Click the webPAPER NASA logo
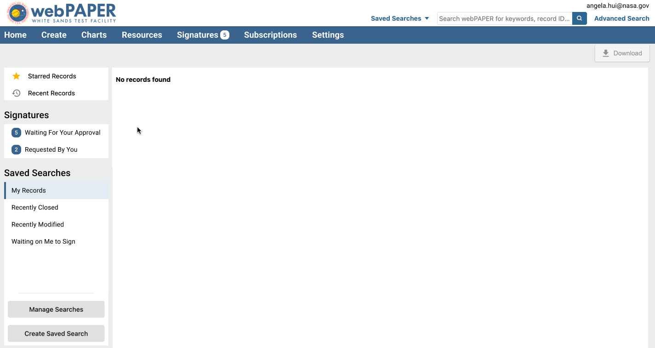Image resolution: width=655 pixels, height=348 pixels. pos(62,13)
